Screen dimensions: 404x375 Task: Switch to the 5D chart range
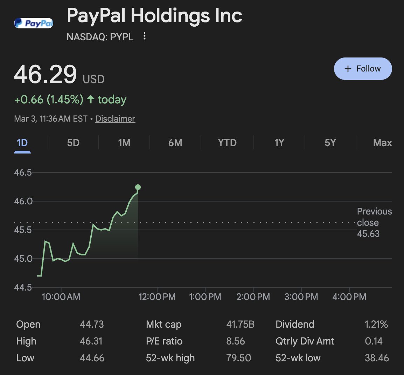(x=73, y=143)
